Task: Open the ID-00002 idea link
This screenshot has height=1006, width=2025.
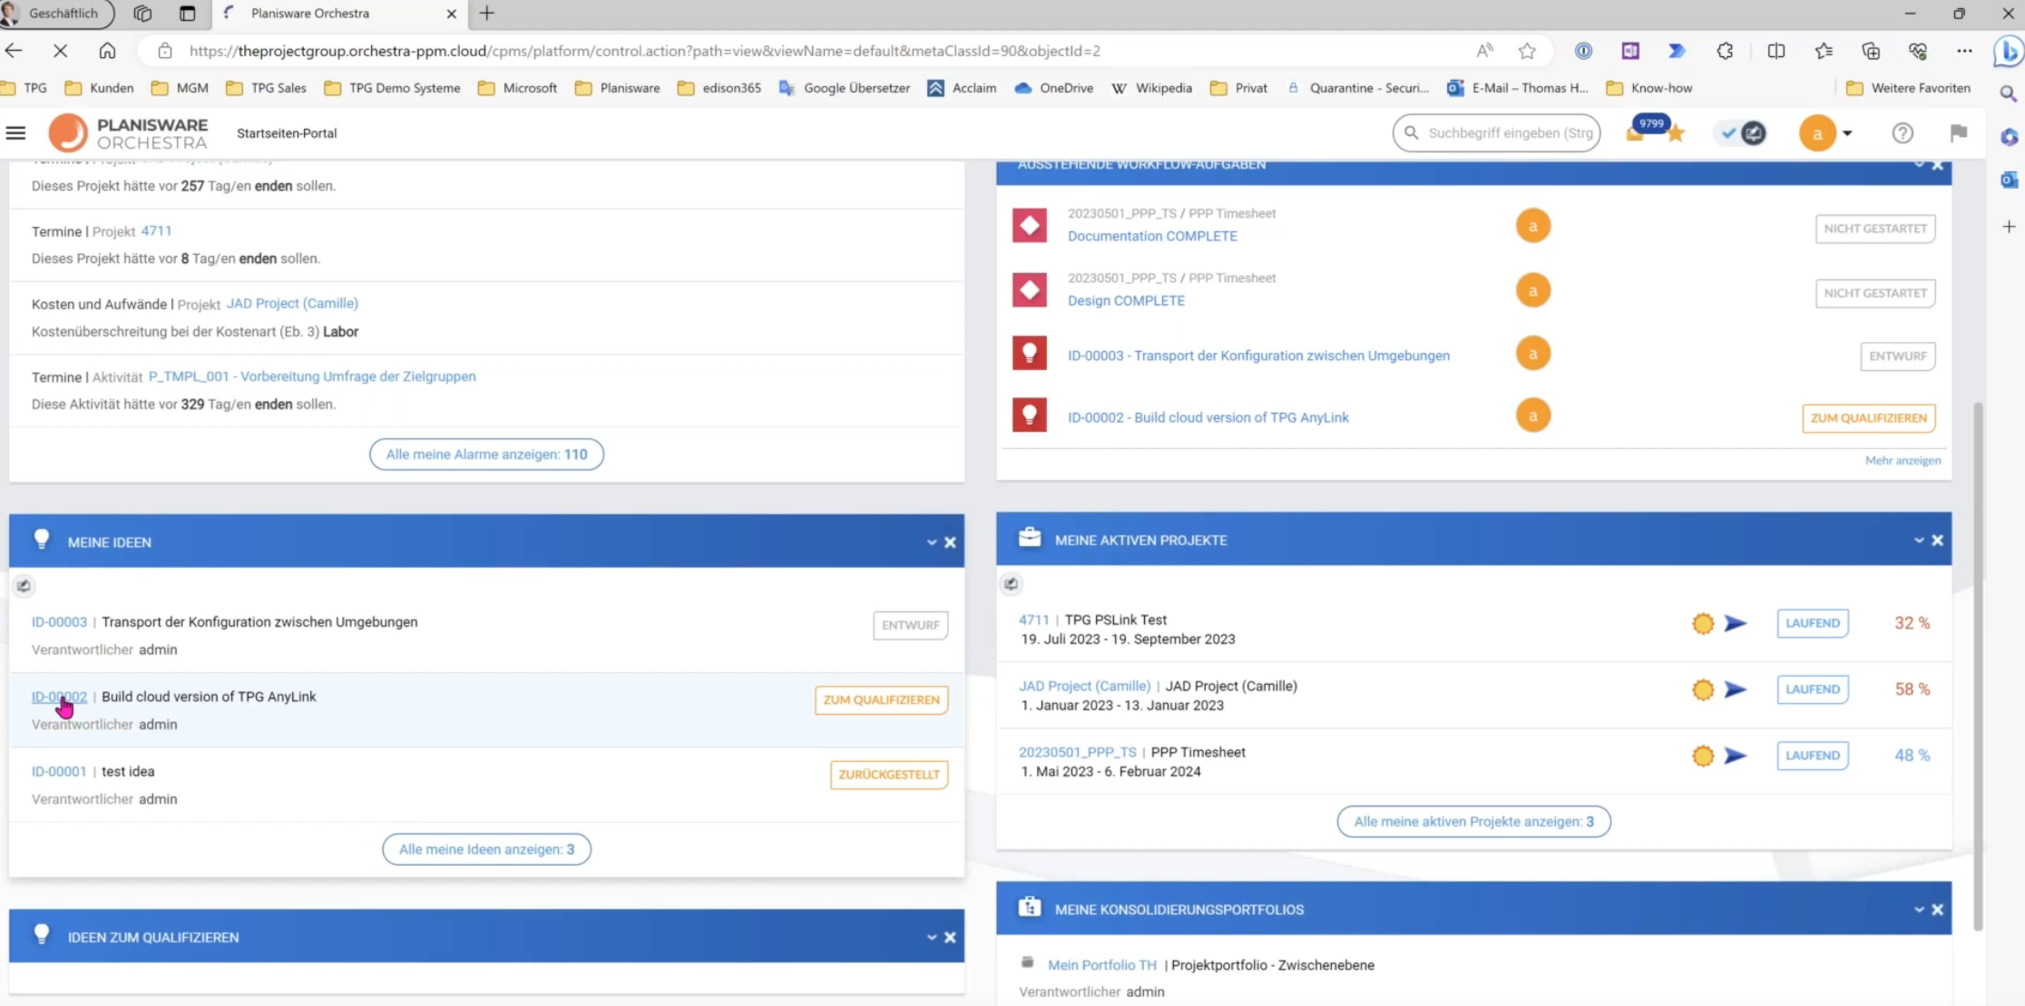Action: [59, 697]
